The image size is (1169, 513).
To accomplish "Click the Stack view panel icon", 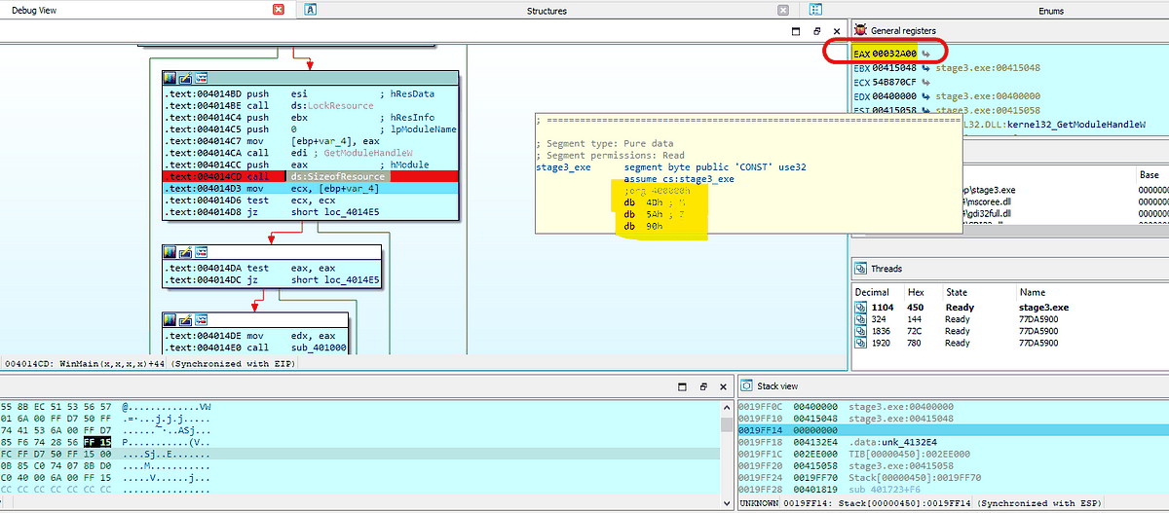I will click(745, 386).
